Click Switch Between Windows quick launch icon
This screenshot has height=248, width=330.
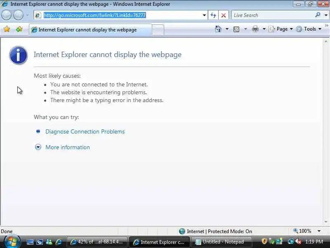click(x=39, y=242)
